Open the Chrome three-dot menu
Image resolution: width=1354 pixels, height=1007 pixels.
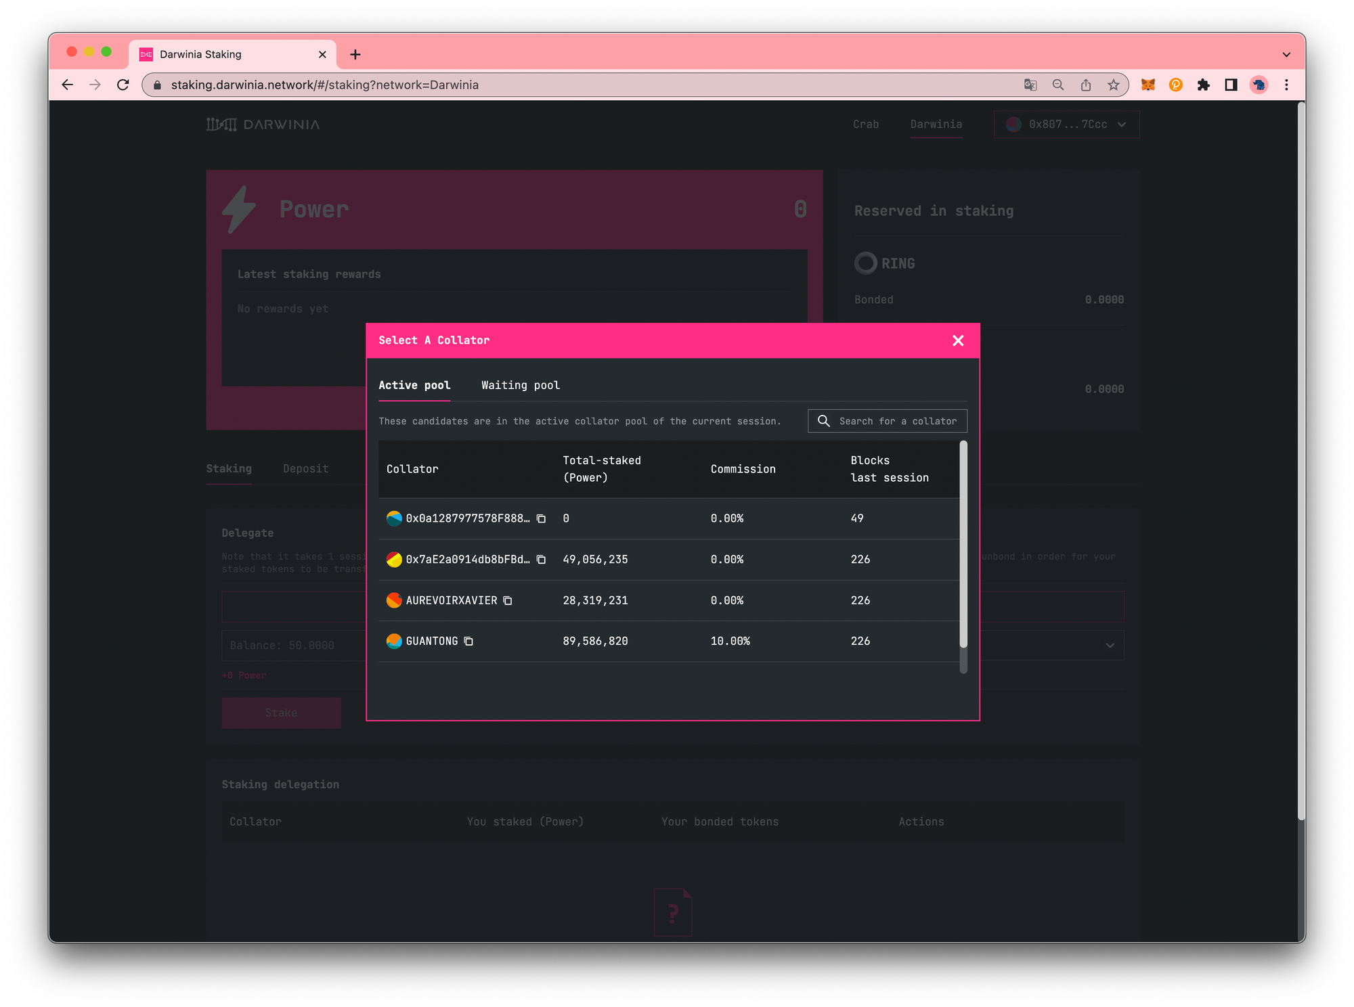tap(1286, 85)
